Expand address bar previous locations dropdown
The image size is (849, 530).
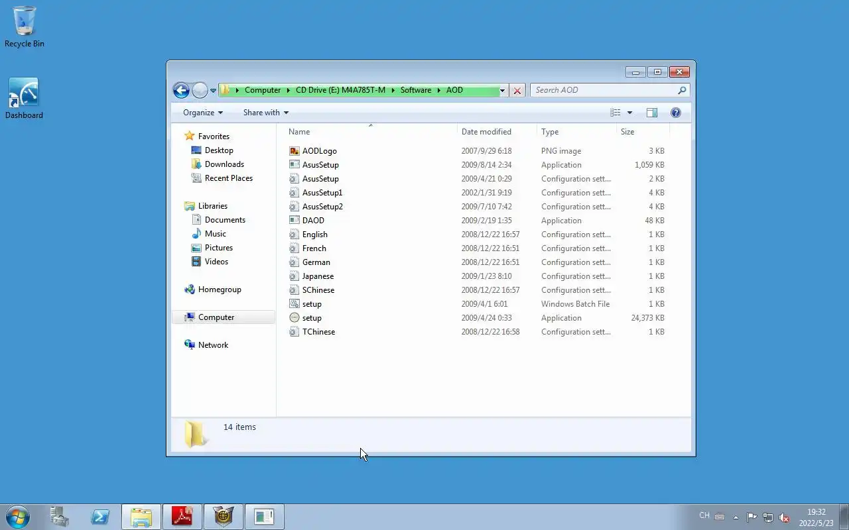point(502,91)
